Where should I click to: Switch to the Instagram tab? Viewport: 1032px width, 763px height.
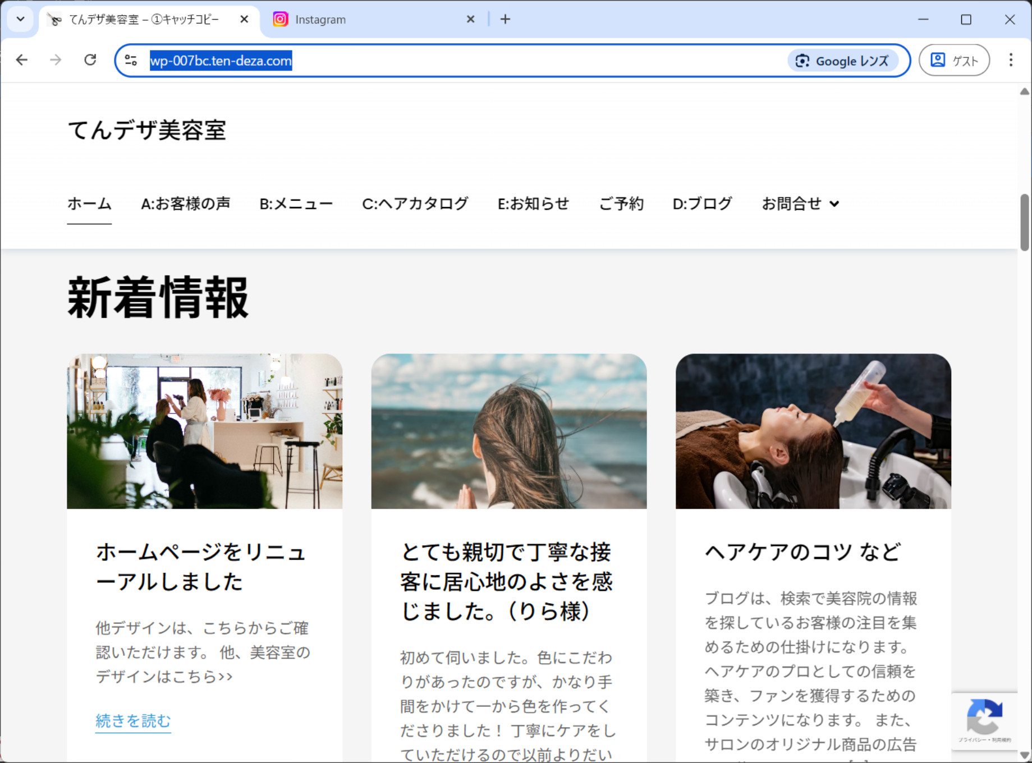[x=365, y=20]
